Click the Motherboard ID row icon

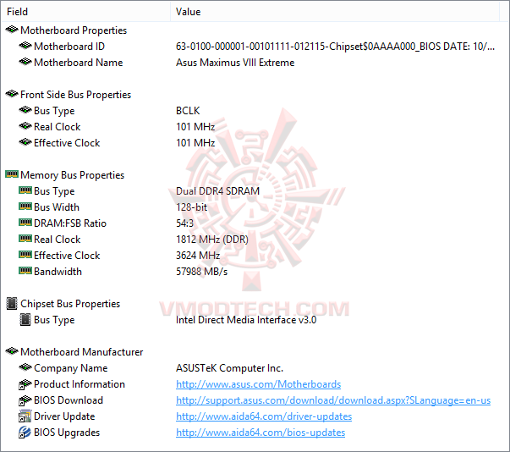pos(25,46)
